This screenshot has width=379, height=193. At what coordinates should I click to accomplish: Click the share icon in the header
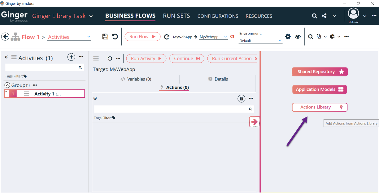324,16
